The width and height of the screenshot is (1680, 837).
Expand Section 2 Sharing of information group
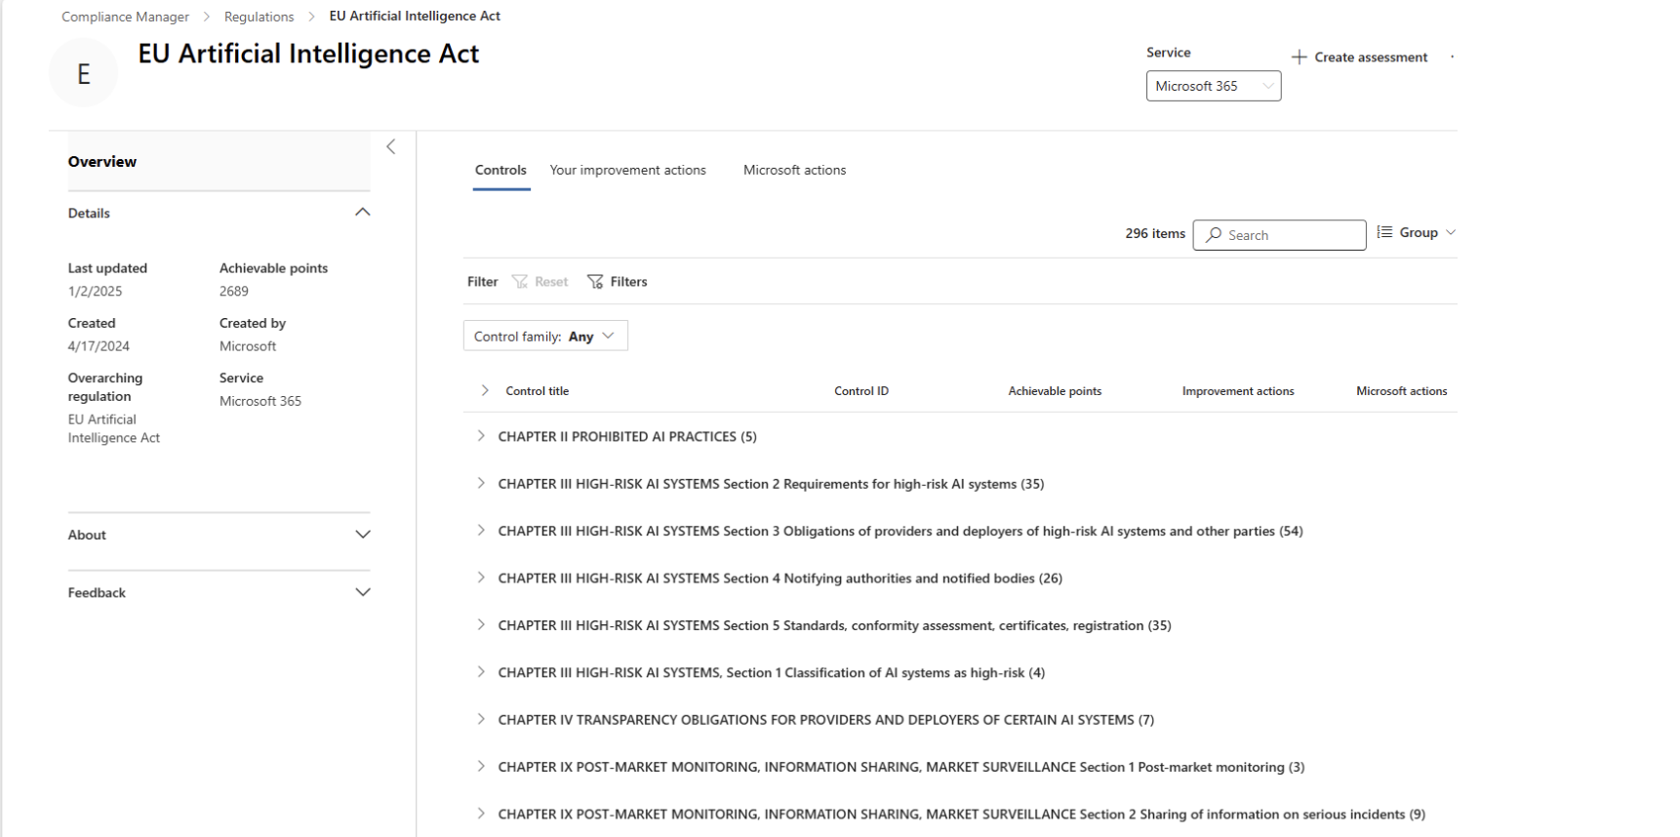(x=481, y=814)
